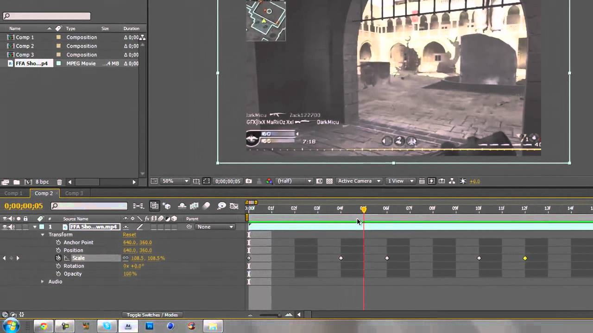Screen dimensions: 593x333
Task: Toggle live update icon in timeline
Action: (x=154, y=206)
